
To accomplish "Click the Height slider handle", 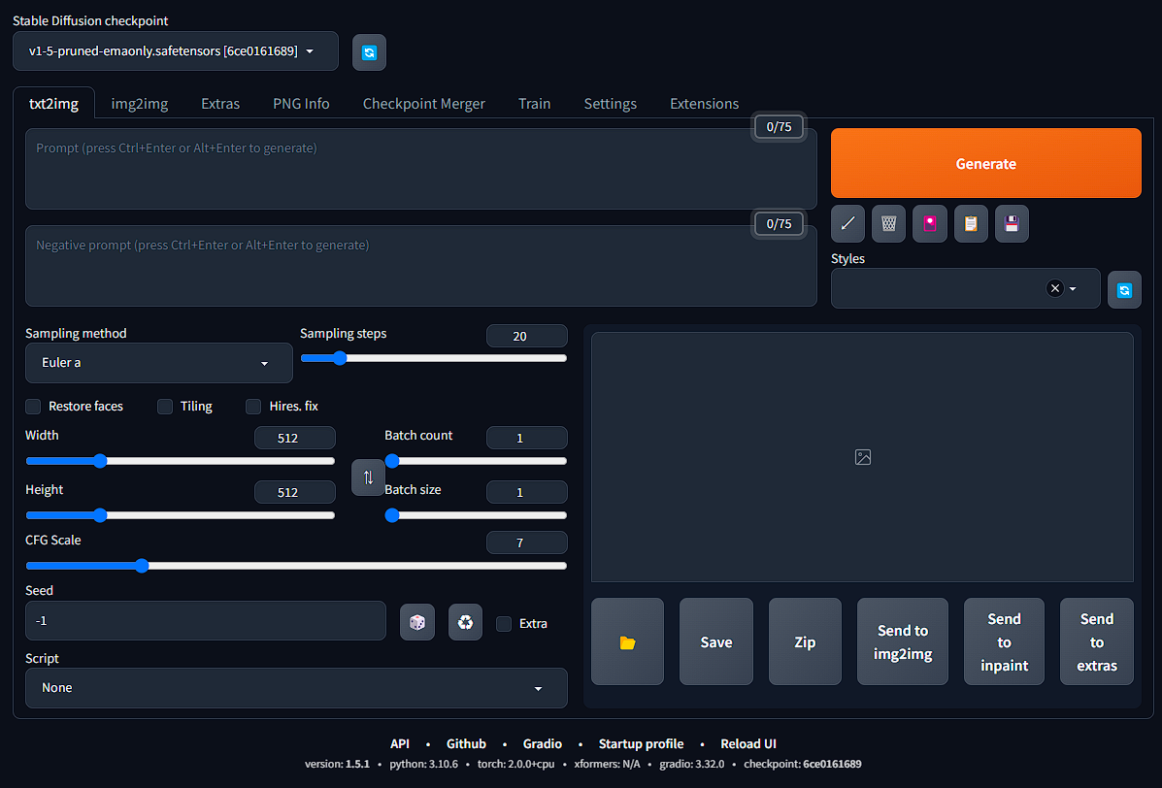I will [x=100, y=515].
